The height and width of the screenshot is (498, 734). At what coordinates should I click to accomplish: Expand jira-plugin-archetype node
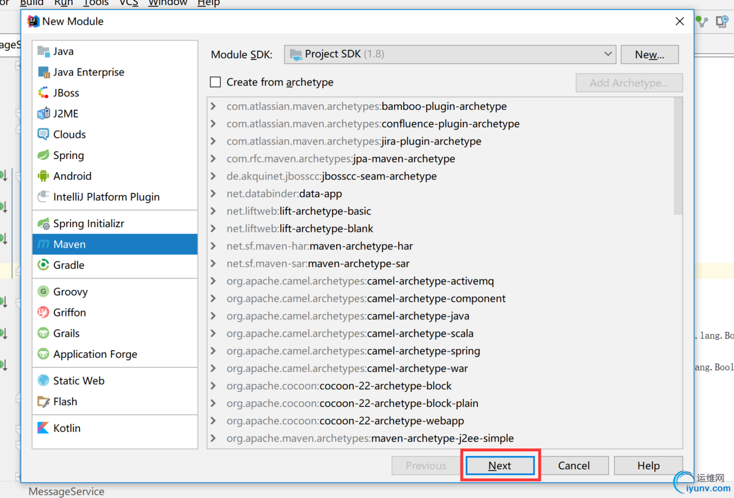click(214, 141)
